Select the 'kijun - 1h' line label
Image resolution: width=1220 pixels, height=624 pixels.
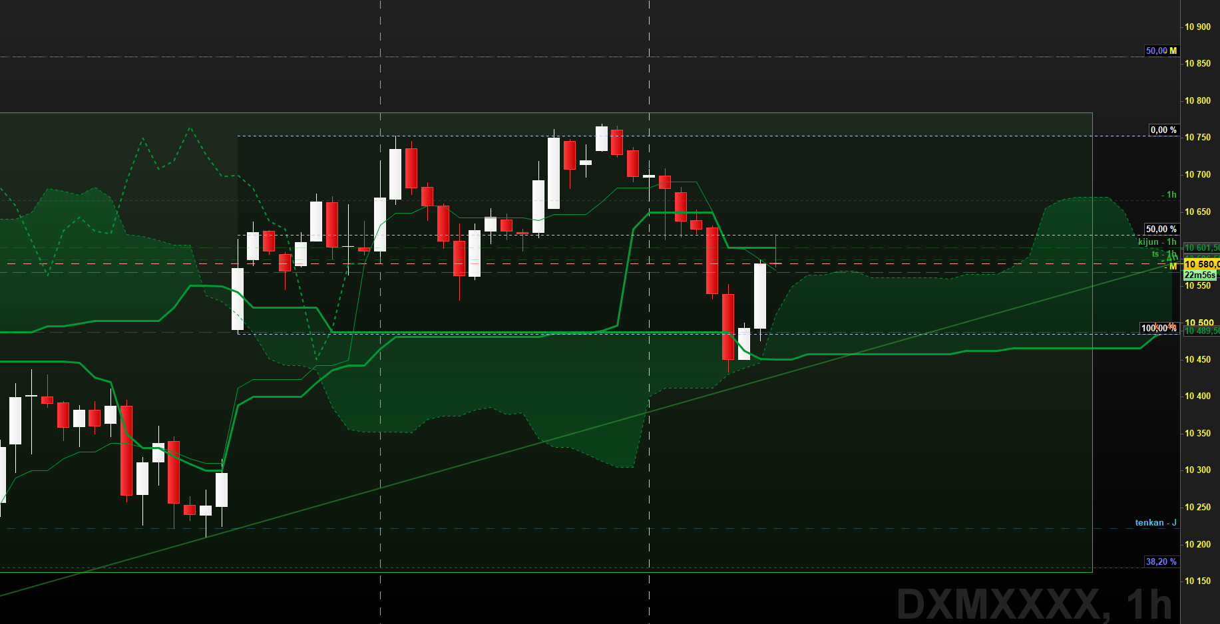coord(1157,242)
